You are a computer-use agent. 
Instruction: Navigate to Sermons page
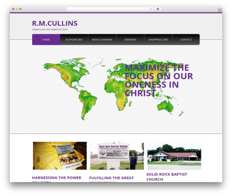pos(130,39)
